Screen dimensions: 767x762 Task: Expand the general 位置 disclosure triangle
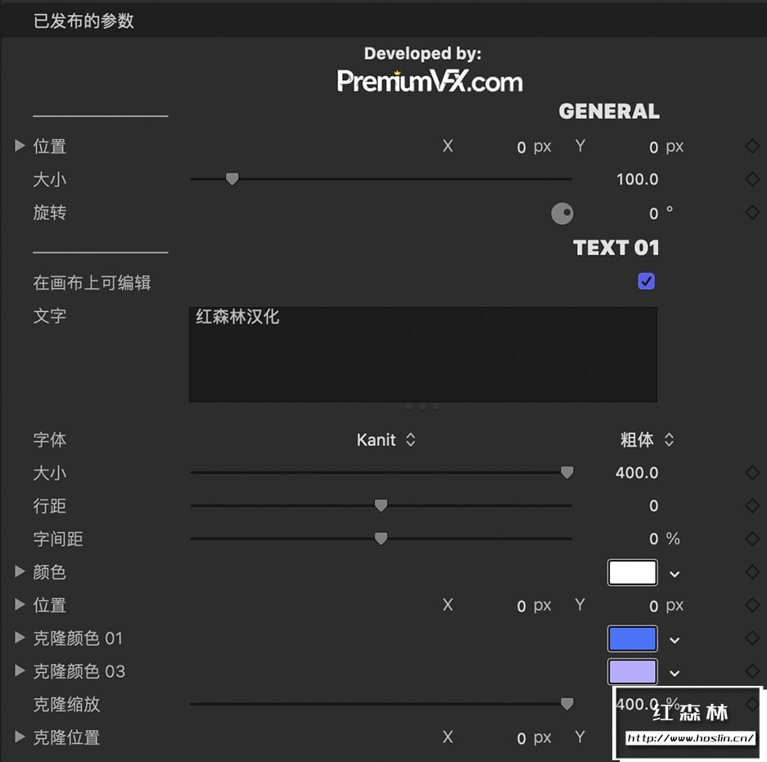[20, 145]
